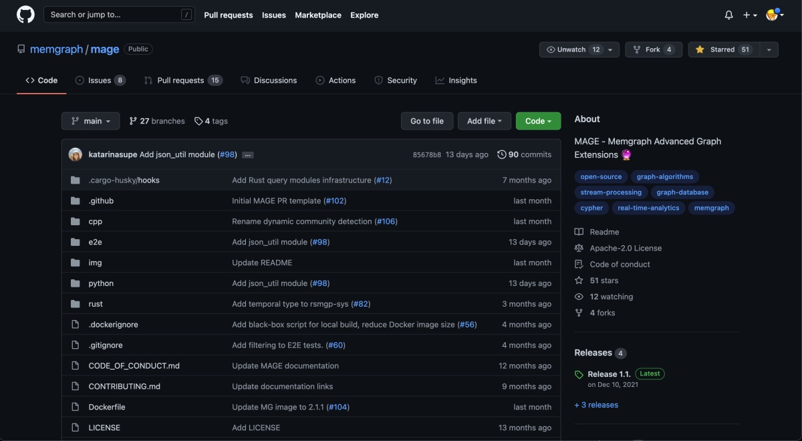
Task: Click the Go to file button
Action: tap(427, 121)
